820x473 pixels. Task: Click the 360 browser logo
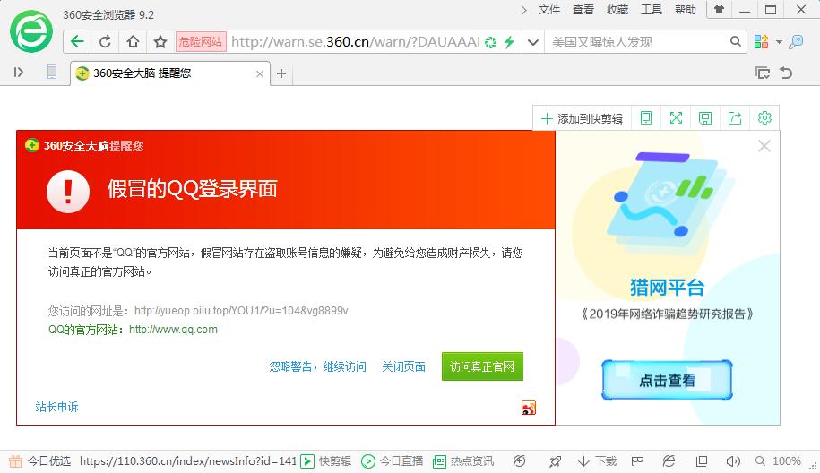click(x=31, y=31)
